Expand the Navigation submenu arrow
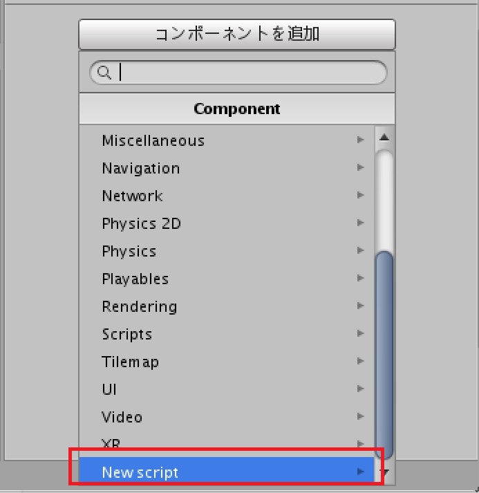This screenshot has width=479, height=493. pos(360,168)
